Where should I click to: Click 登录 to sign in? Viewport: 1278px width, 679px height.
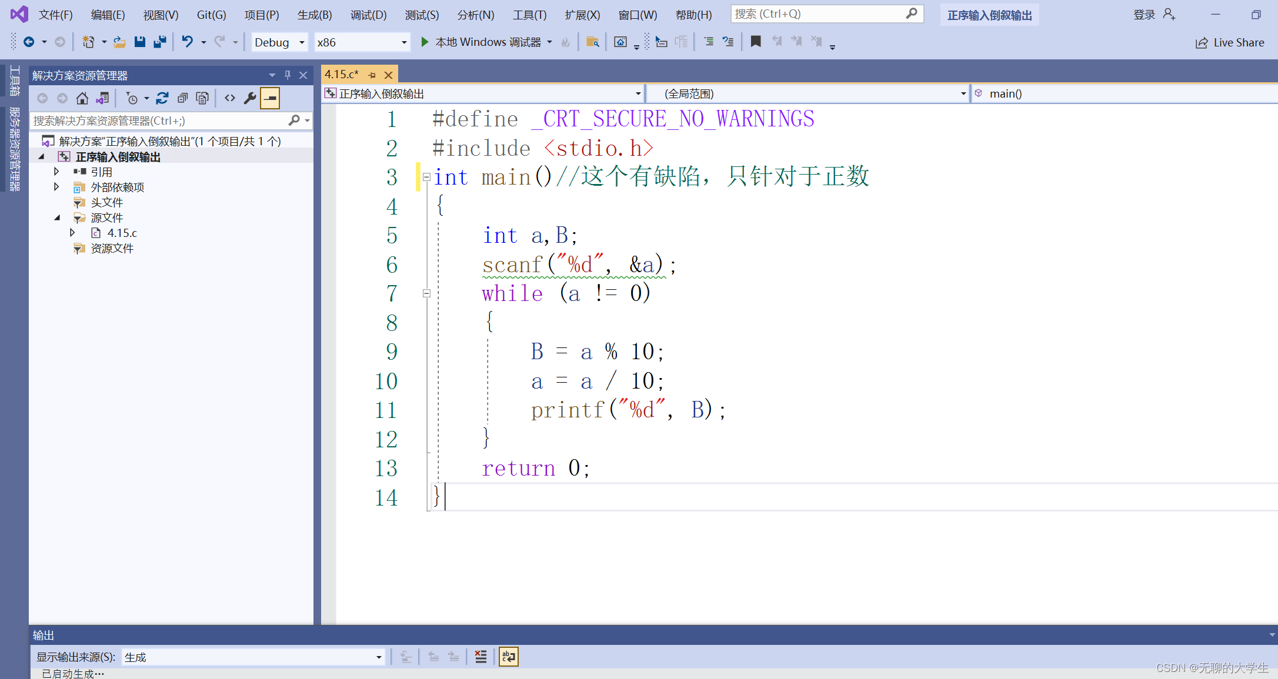tap(1144, 14)
